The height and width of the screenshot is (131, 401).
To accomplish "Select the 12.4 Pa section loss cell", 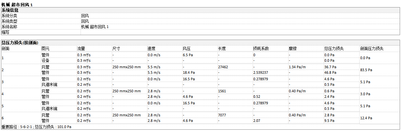I will click(x=367, y=118).
